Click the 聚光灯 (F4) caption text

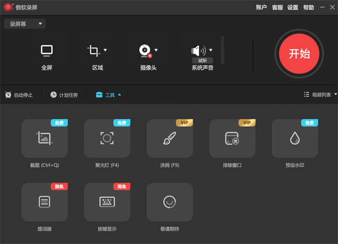[x=107, y=165]
